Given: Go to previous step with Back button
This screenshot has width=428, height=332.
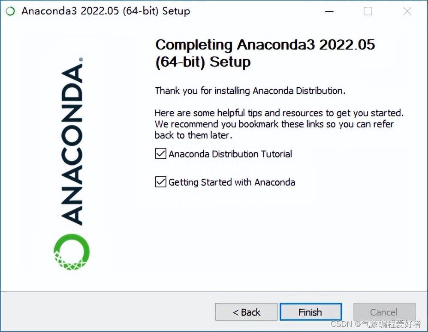Looking at the screenshot, I should tap(247, 312).
